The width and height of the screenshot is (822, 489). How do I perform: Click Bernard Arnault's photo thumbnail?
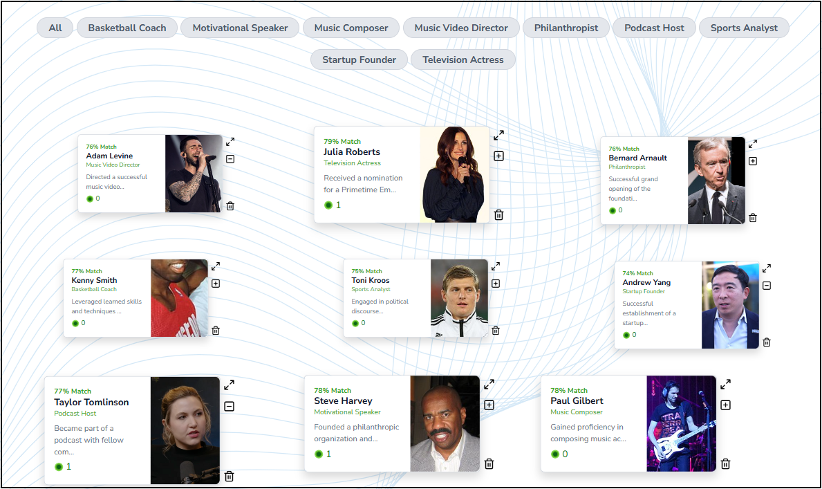(x=716, y=181)
